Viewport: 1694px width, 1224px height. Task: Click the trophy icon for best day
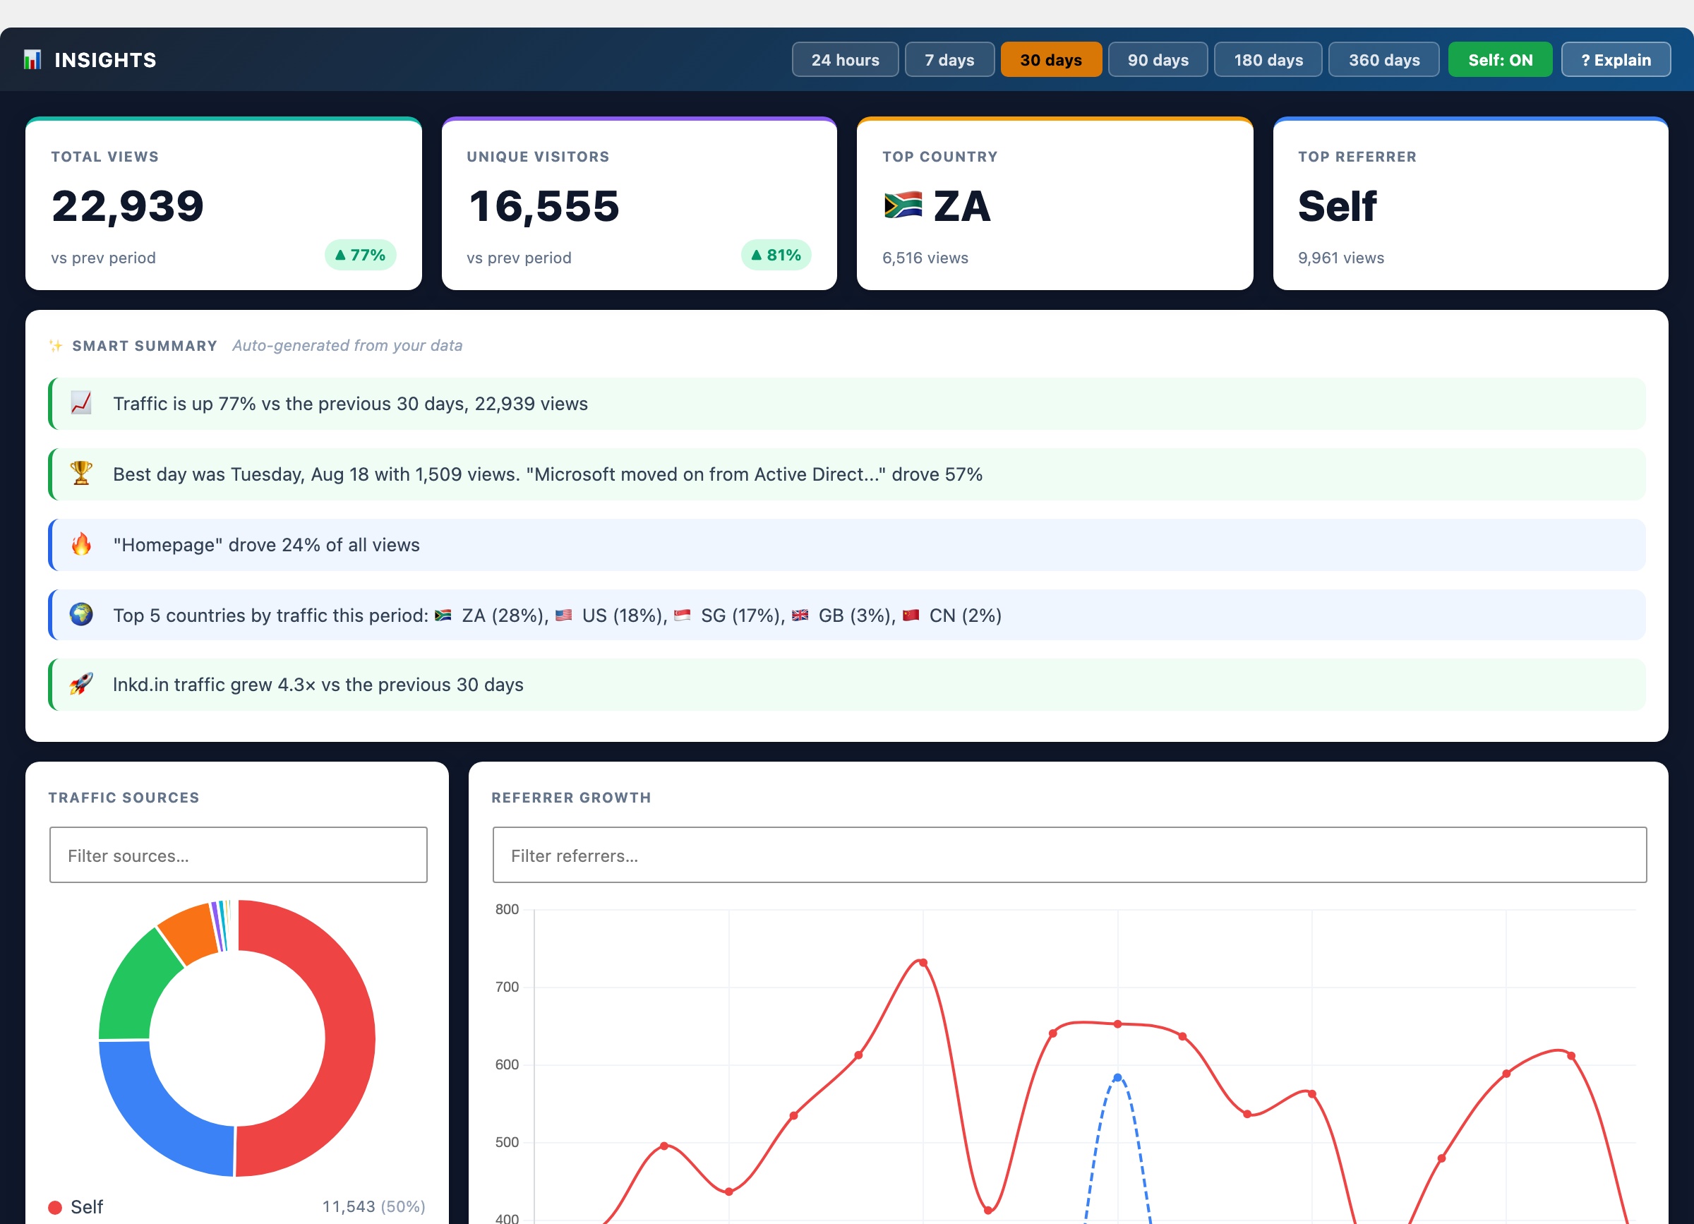[80, 474]
